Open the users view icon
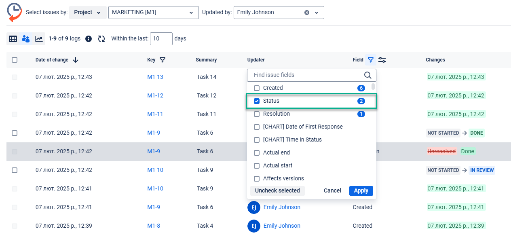 click(x=26, y=39)
